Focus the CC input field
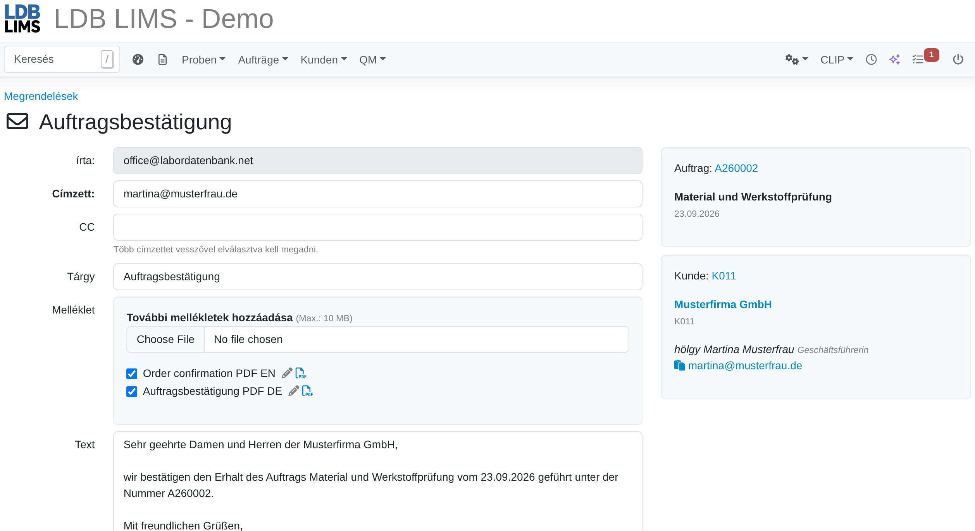975x531 pixels. click(377, 227)
